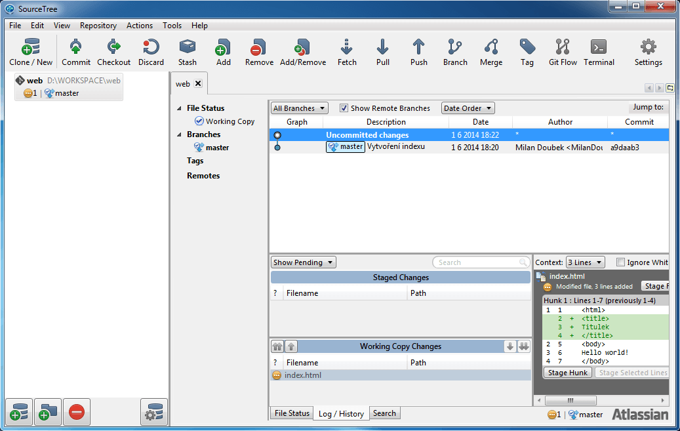
Task: Select the Add/Remove toolbar icon
Action: (303, 52)
